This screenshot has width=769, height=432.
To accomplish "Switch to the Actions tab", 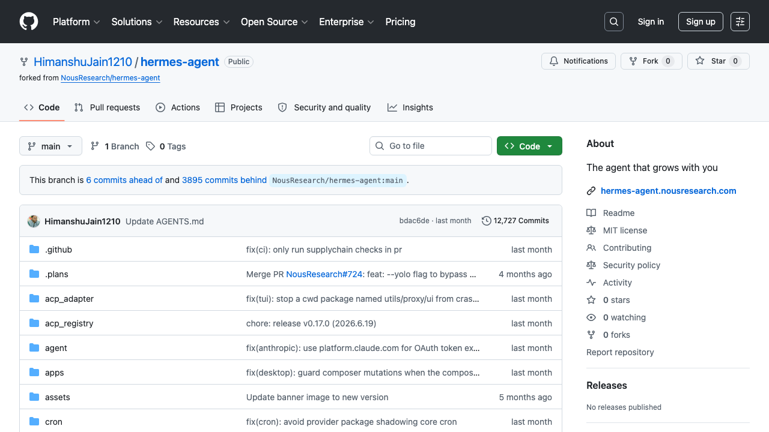I will [x=178, y=107].
